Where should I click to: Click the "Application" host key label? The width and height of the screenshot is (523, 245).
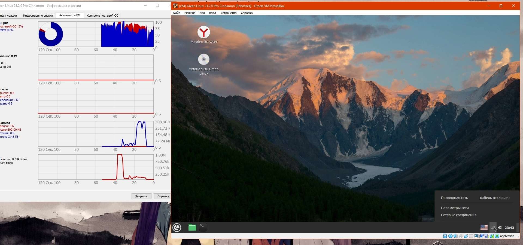(x=507, y=236)
